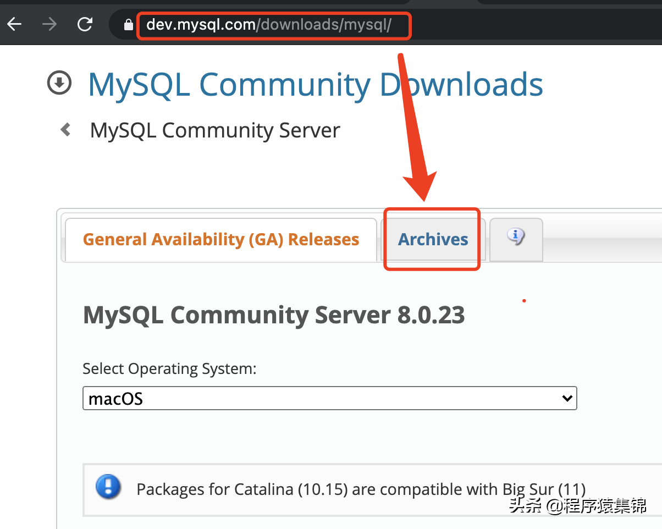This screenshot has width=662, height=529.
Task: Click the blue exclamation notice icon
Action: (108, 487)
